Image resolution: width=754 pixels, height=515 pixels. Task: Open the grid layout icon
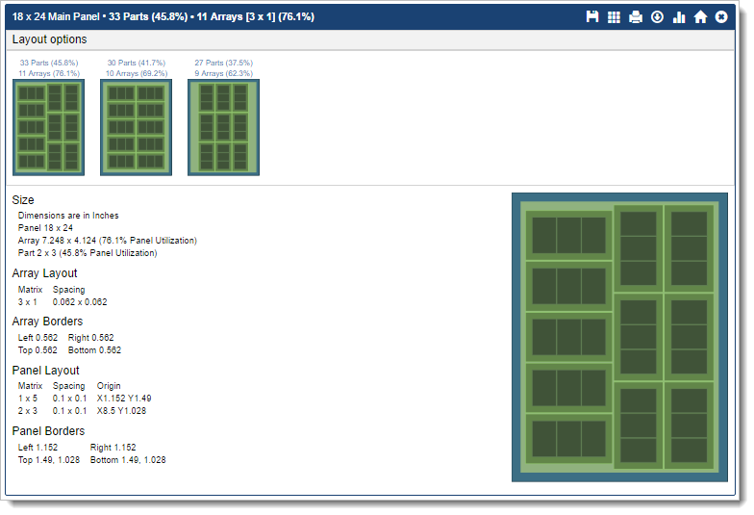[x=614, y=17]
